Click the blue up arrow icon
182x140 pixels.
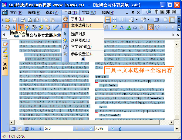coord(120,129)
